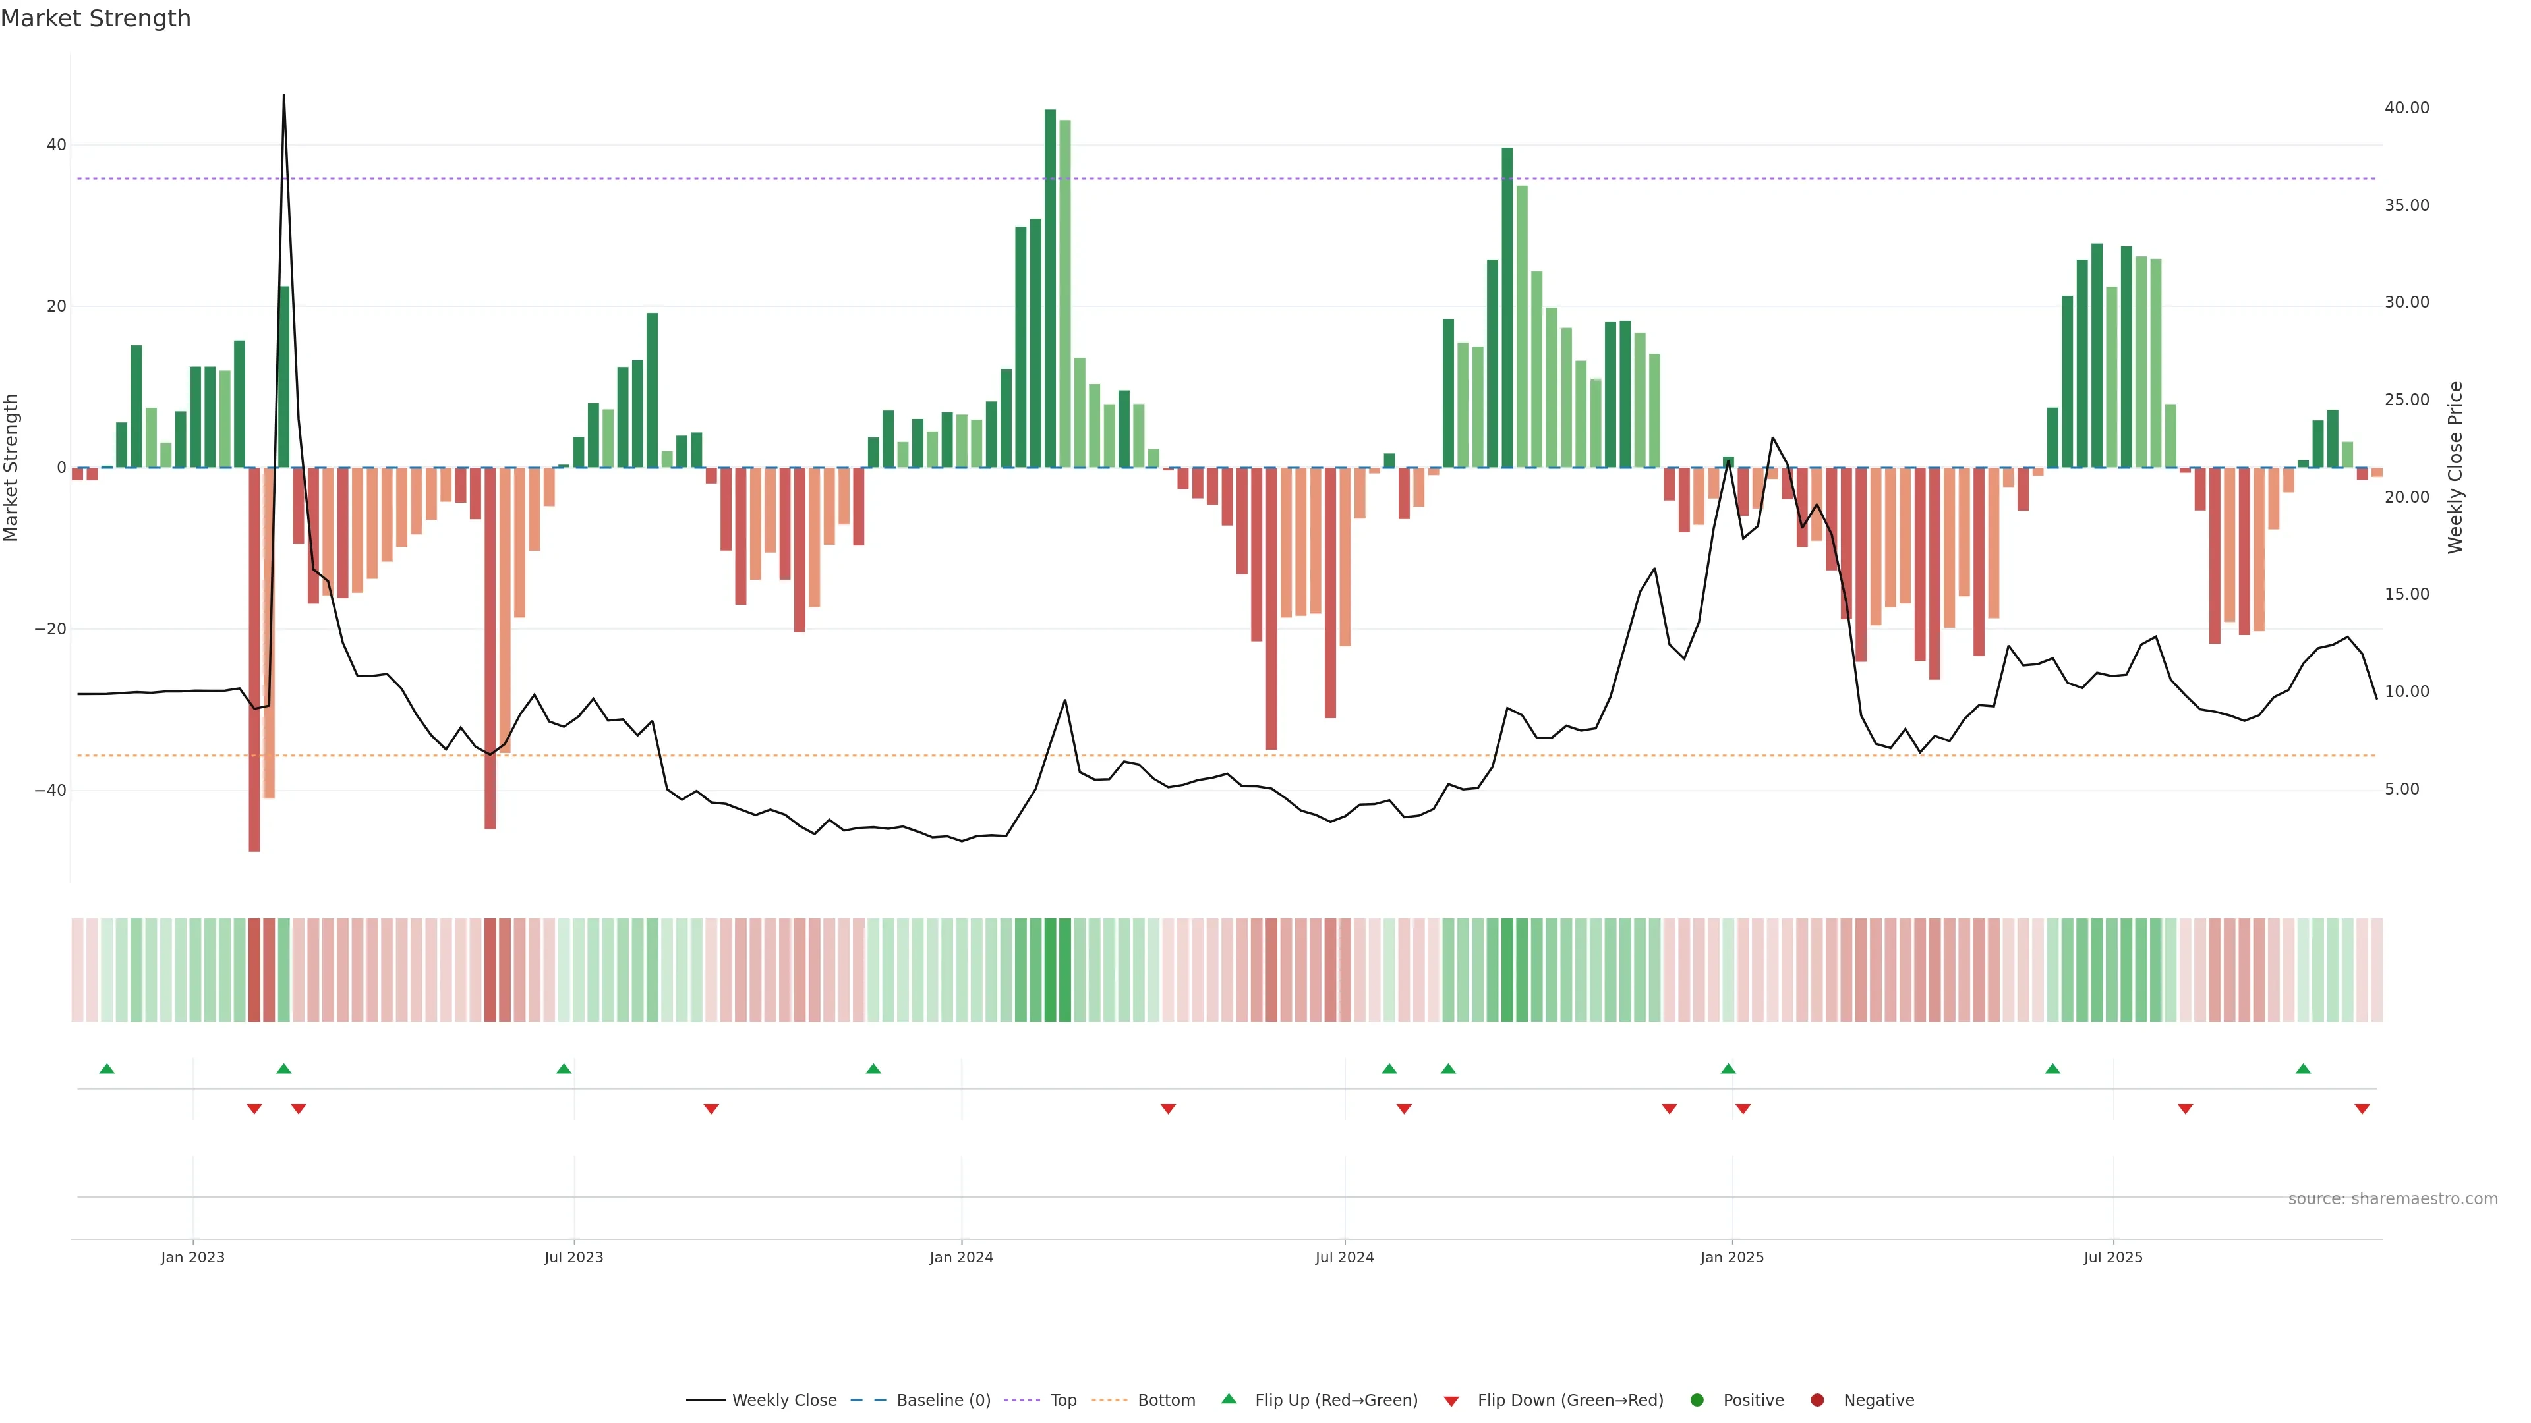Click the green flip-up marker at Jan 2025

1728,1069
